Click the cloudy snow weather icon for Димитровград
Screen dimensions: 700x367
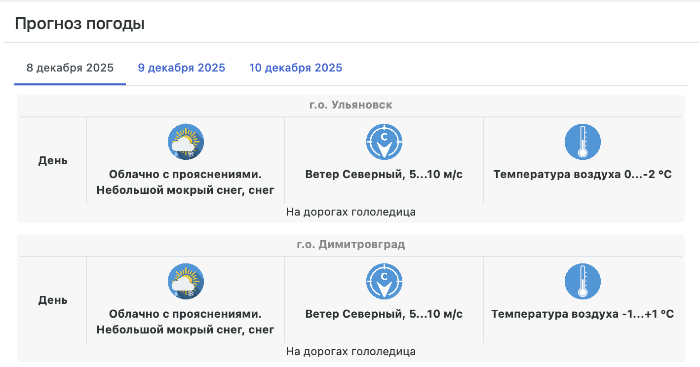click(186, 281)
